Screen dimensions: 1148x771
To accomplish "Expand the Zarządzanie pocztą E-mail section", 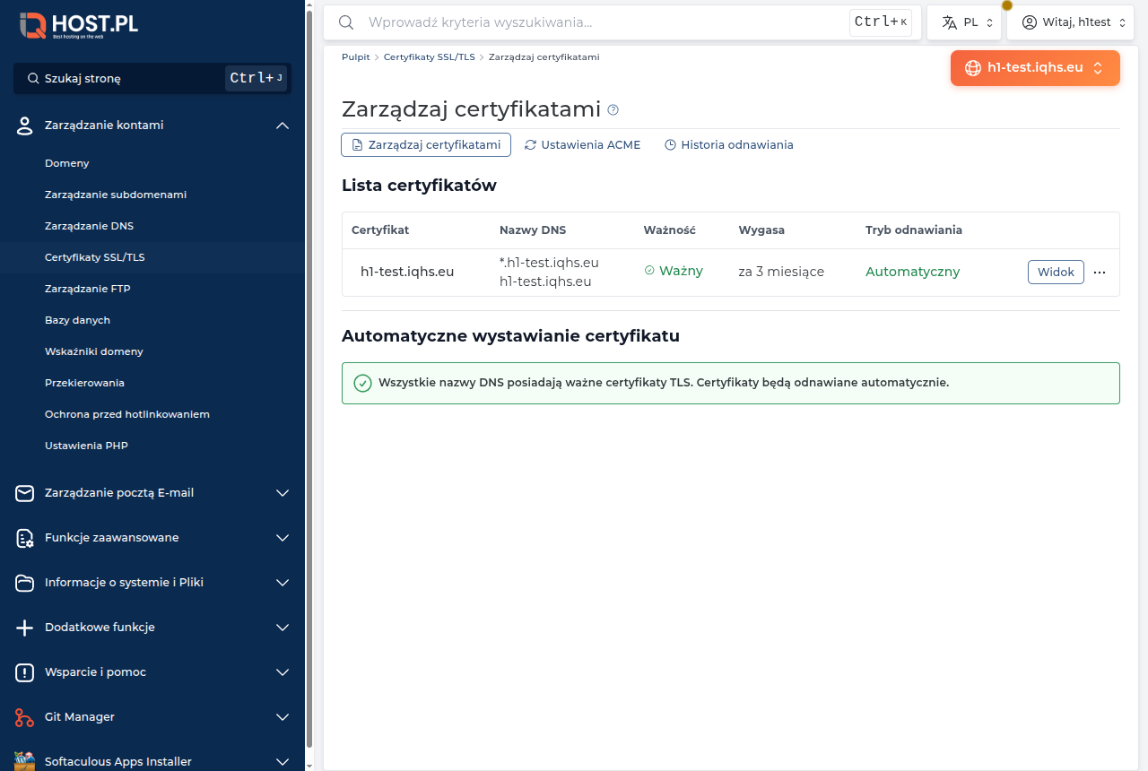I will pyautogui.click(x=283, y=493).
